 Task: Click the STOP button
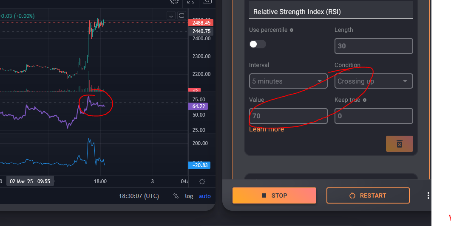[274, 195]
